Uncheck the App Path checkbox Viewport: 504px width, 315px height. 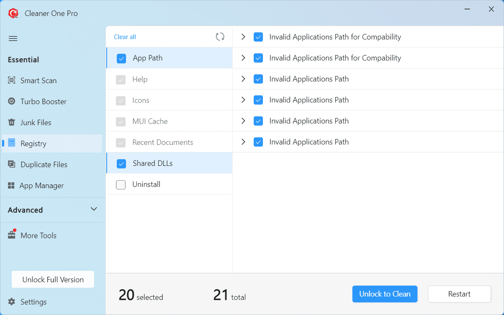point(121,58)
